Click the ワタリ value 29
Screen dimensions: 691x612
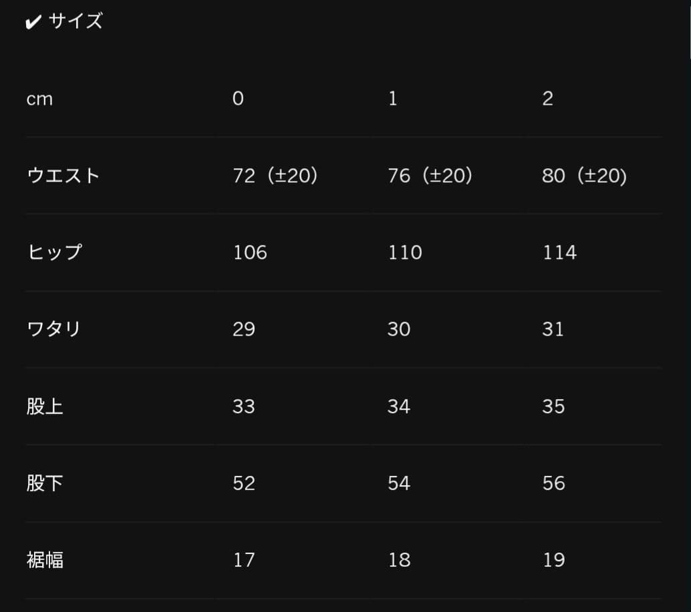click(244, 329)
